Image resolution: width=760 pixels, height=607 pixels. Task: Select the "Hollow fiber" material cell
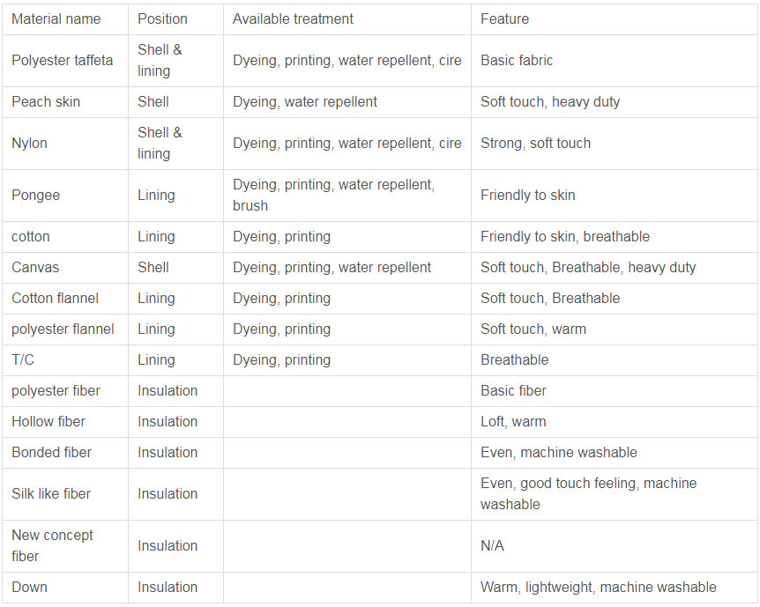(x=48, y=422)
